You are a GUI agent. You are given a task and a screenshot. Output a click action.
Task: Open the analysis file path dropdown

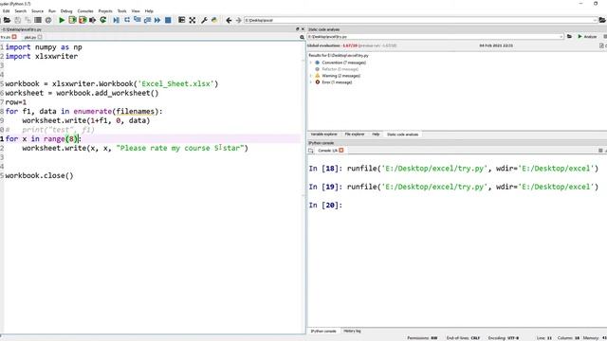pos(561,37)
